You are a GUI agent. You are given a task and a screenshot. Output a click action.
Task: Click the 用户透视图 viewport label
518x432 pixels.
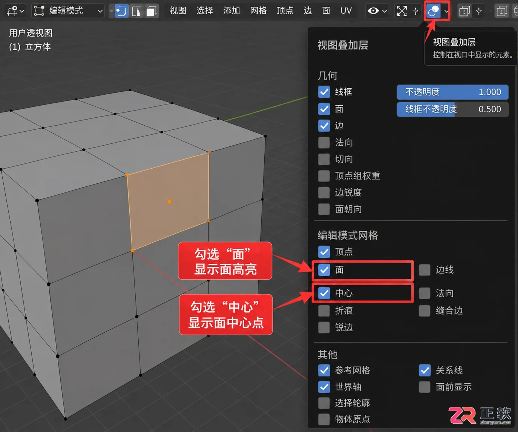pyautogui.click(x=31, y=33)
